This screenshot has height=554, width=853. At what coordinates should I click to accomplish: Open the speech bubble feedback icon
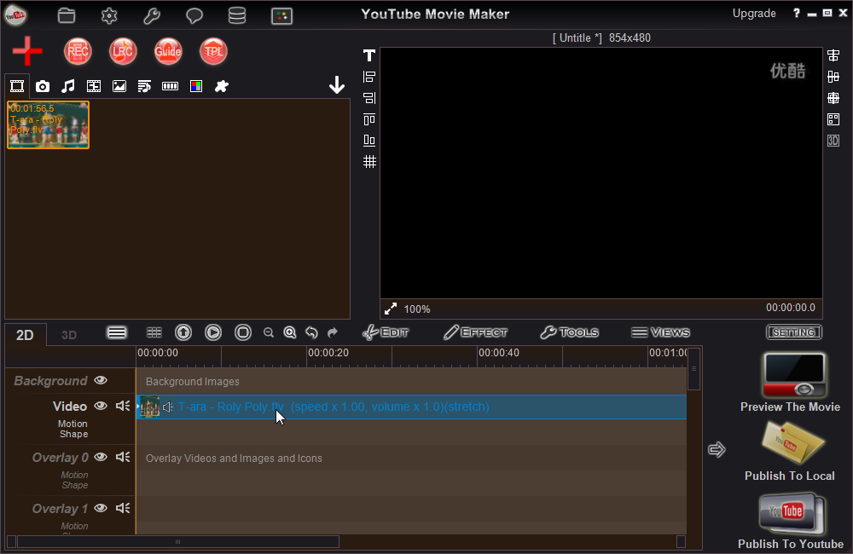click(x=194, y=15)
